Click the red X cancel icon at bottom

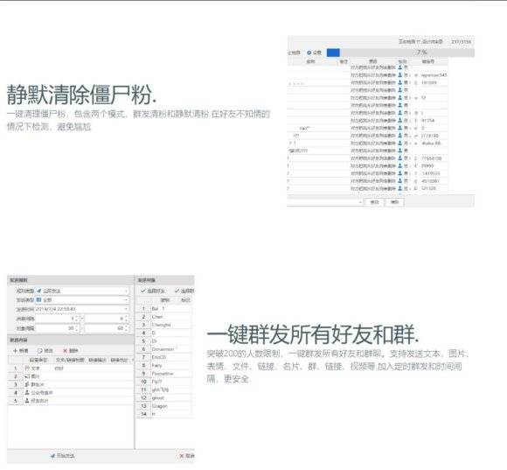click(x=182, y=456)
